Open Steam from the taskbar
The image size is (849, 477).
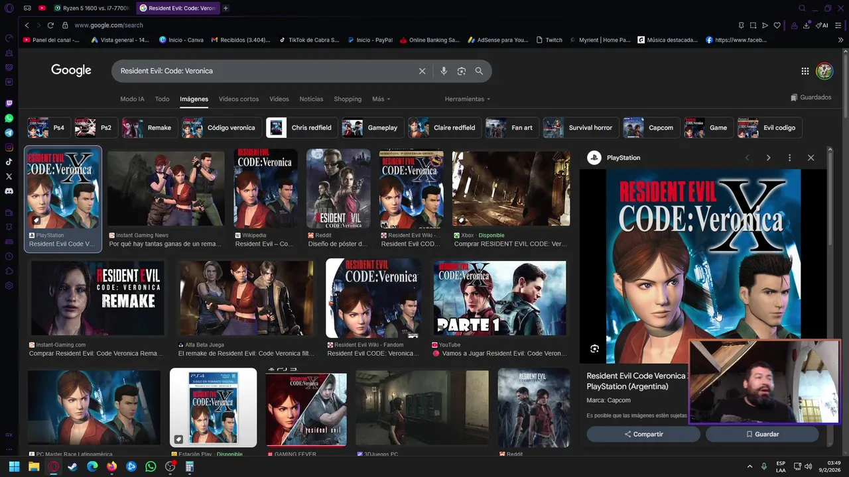click(72, 466)
